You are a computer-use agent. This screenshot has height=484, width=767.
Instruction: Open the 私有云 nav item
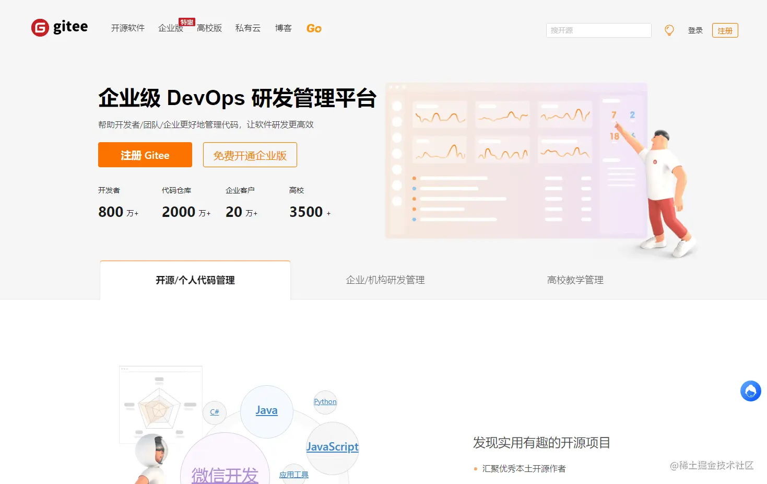[x=248, y=28]
